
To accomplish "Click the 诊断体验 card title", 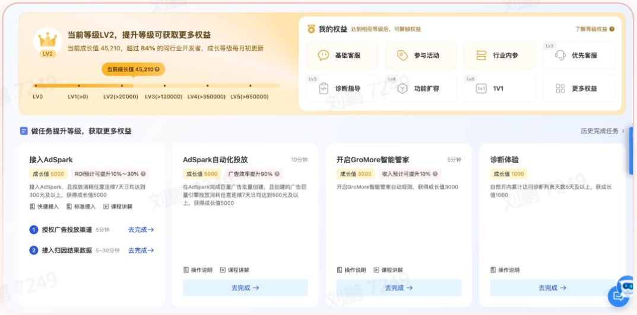I will point(504,160).
